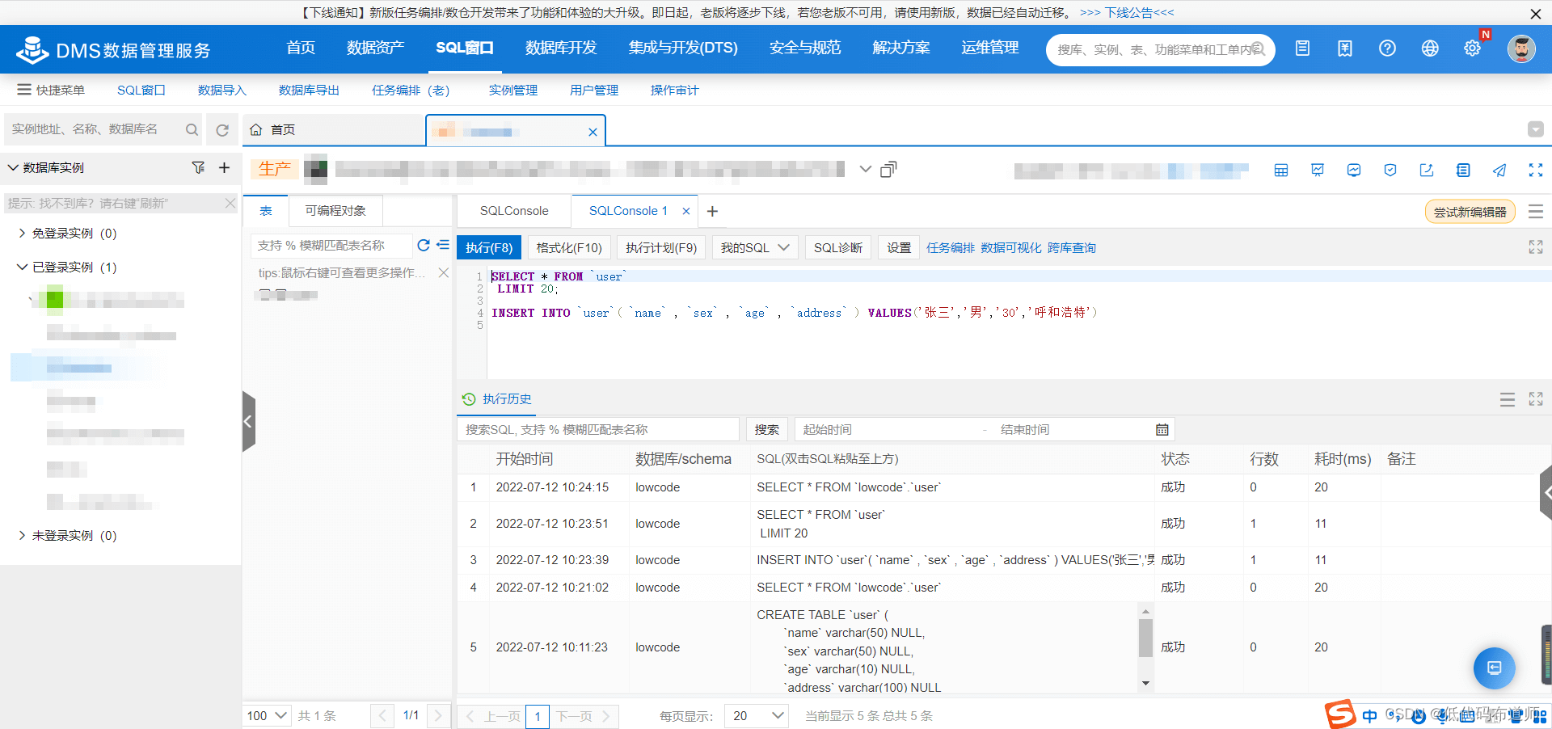The width and height of the screenshot is (1552, 729).
Task: Switch to the SQLConsole tab
Action: point(514,211)
